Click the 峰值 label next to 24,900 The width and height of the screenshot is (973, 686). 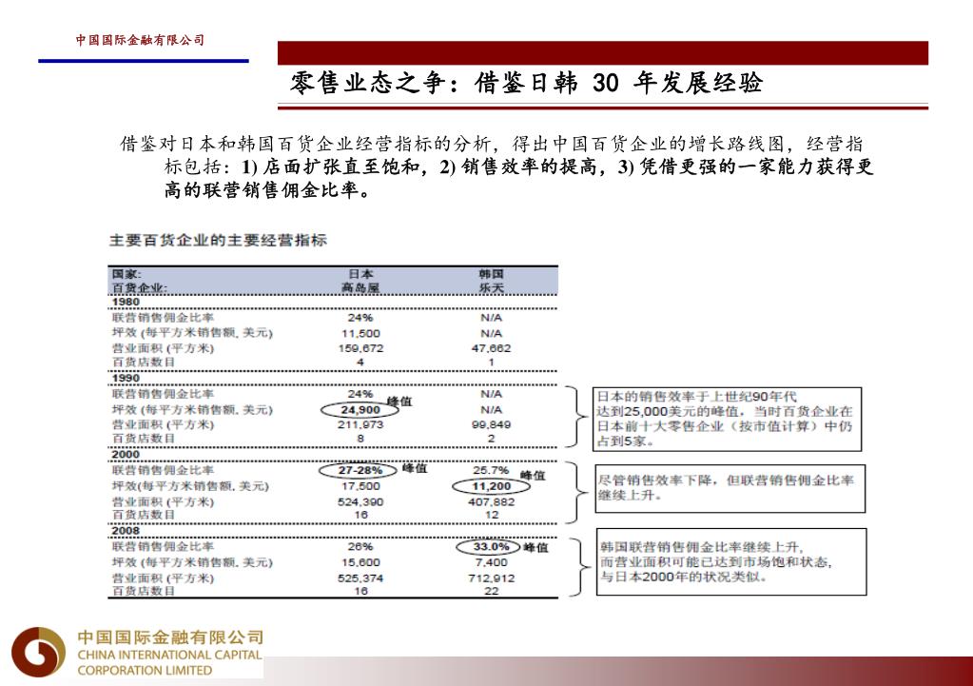[400, 402]
